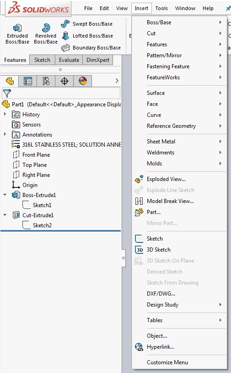Select Part1 root node

tap(61, 104)
